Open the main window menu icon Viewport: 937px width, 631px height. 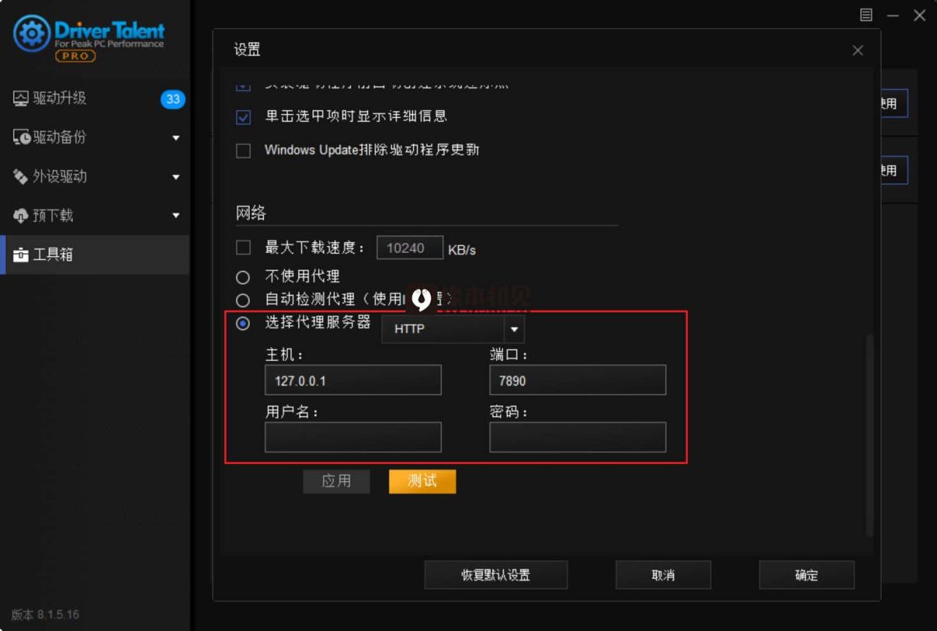point(866,15)
